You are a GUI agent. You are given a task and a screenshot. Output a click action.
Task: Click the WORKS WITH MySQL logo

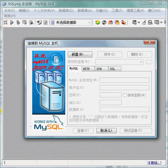pos(49,123)
